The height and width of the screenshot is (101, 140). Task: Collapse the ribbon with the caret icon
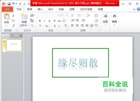click(134, 9)
